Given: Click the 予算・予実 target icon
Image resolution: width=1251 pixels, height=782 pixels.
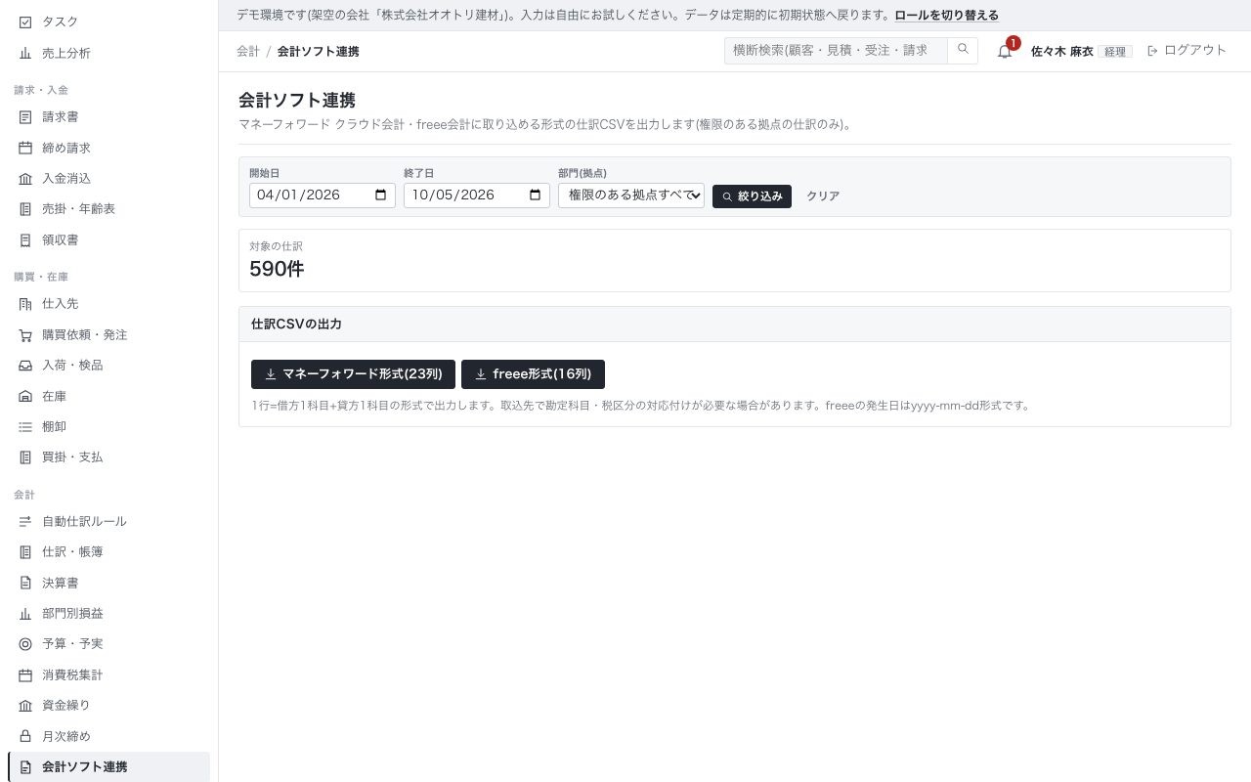Looking at the screenshot, I should (x=25, y=644).
